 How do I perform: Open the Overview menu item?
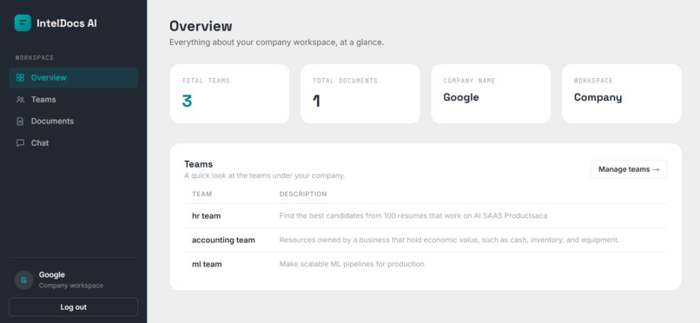(x=74, y=77)
